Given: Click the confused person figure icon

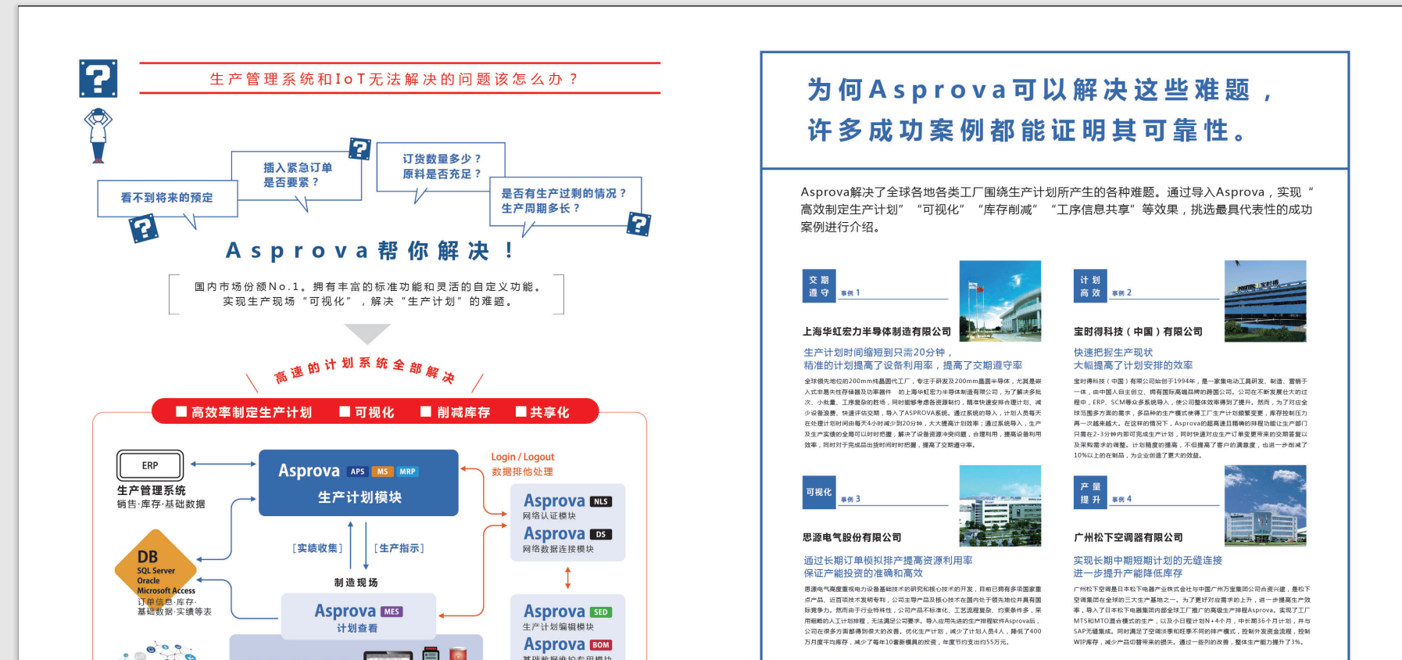Looking at the screenshot, I should (98, 135).
